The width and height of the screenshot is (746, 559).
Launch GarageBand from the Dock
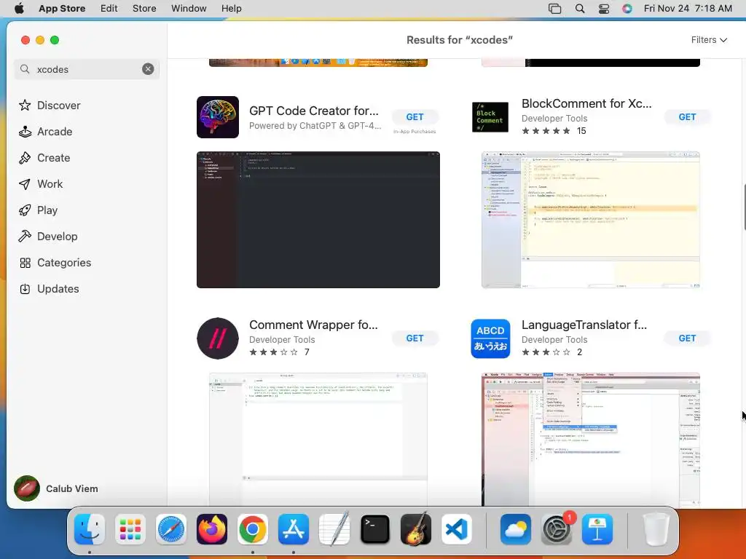tap(416, 529)
